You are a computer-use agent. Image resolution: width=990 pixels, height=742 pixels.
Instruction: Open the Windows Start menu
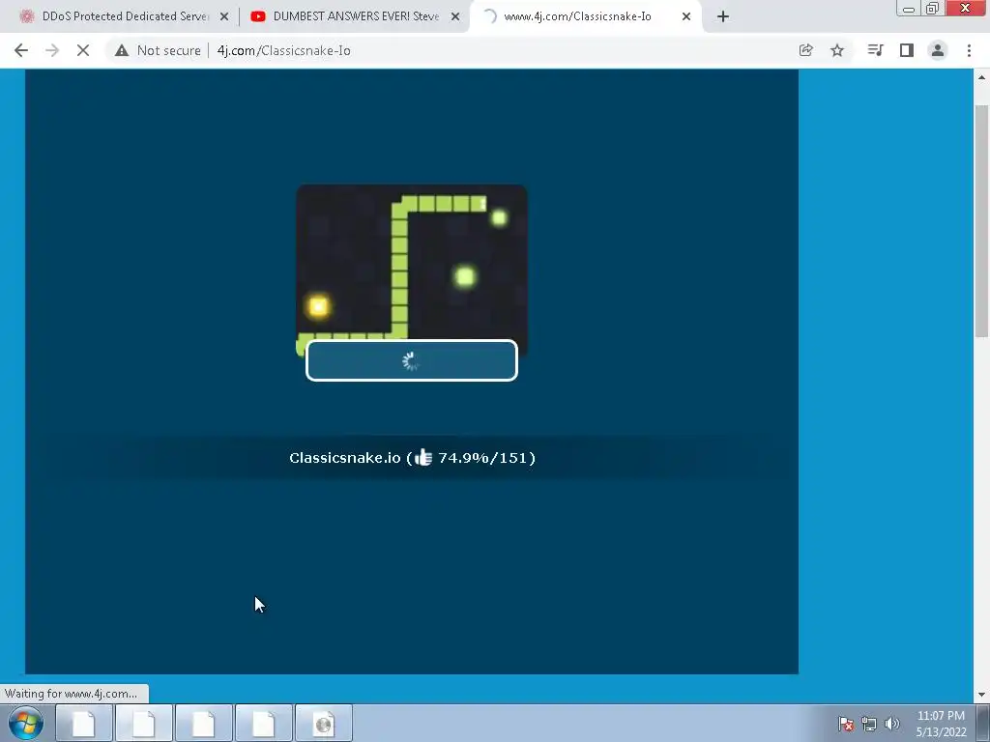click(x=26, y=723)
